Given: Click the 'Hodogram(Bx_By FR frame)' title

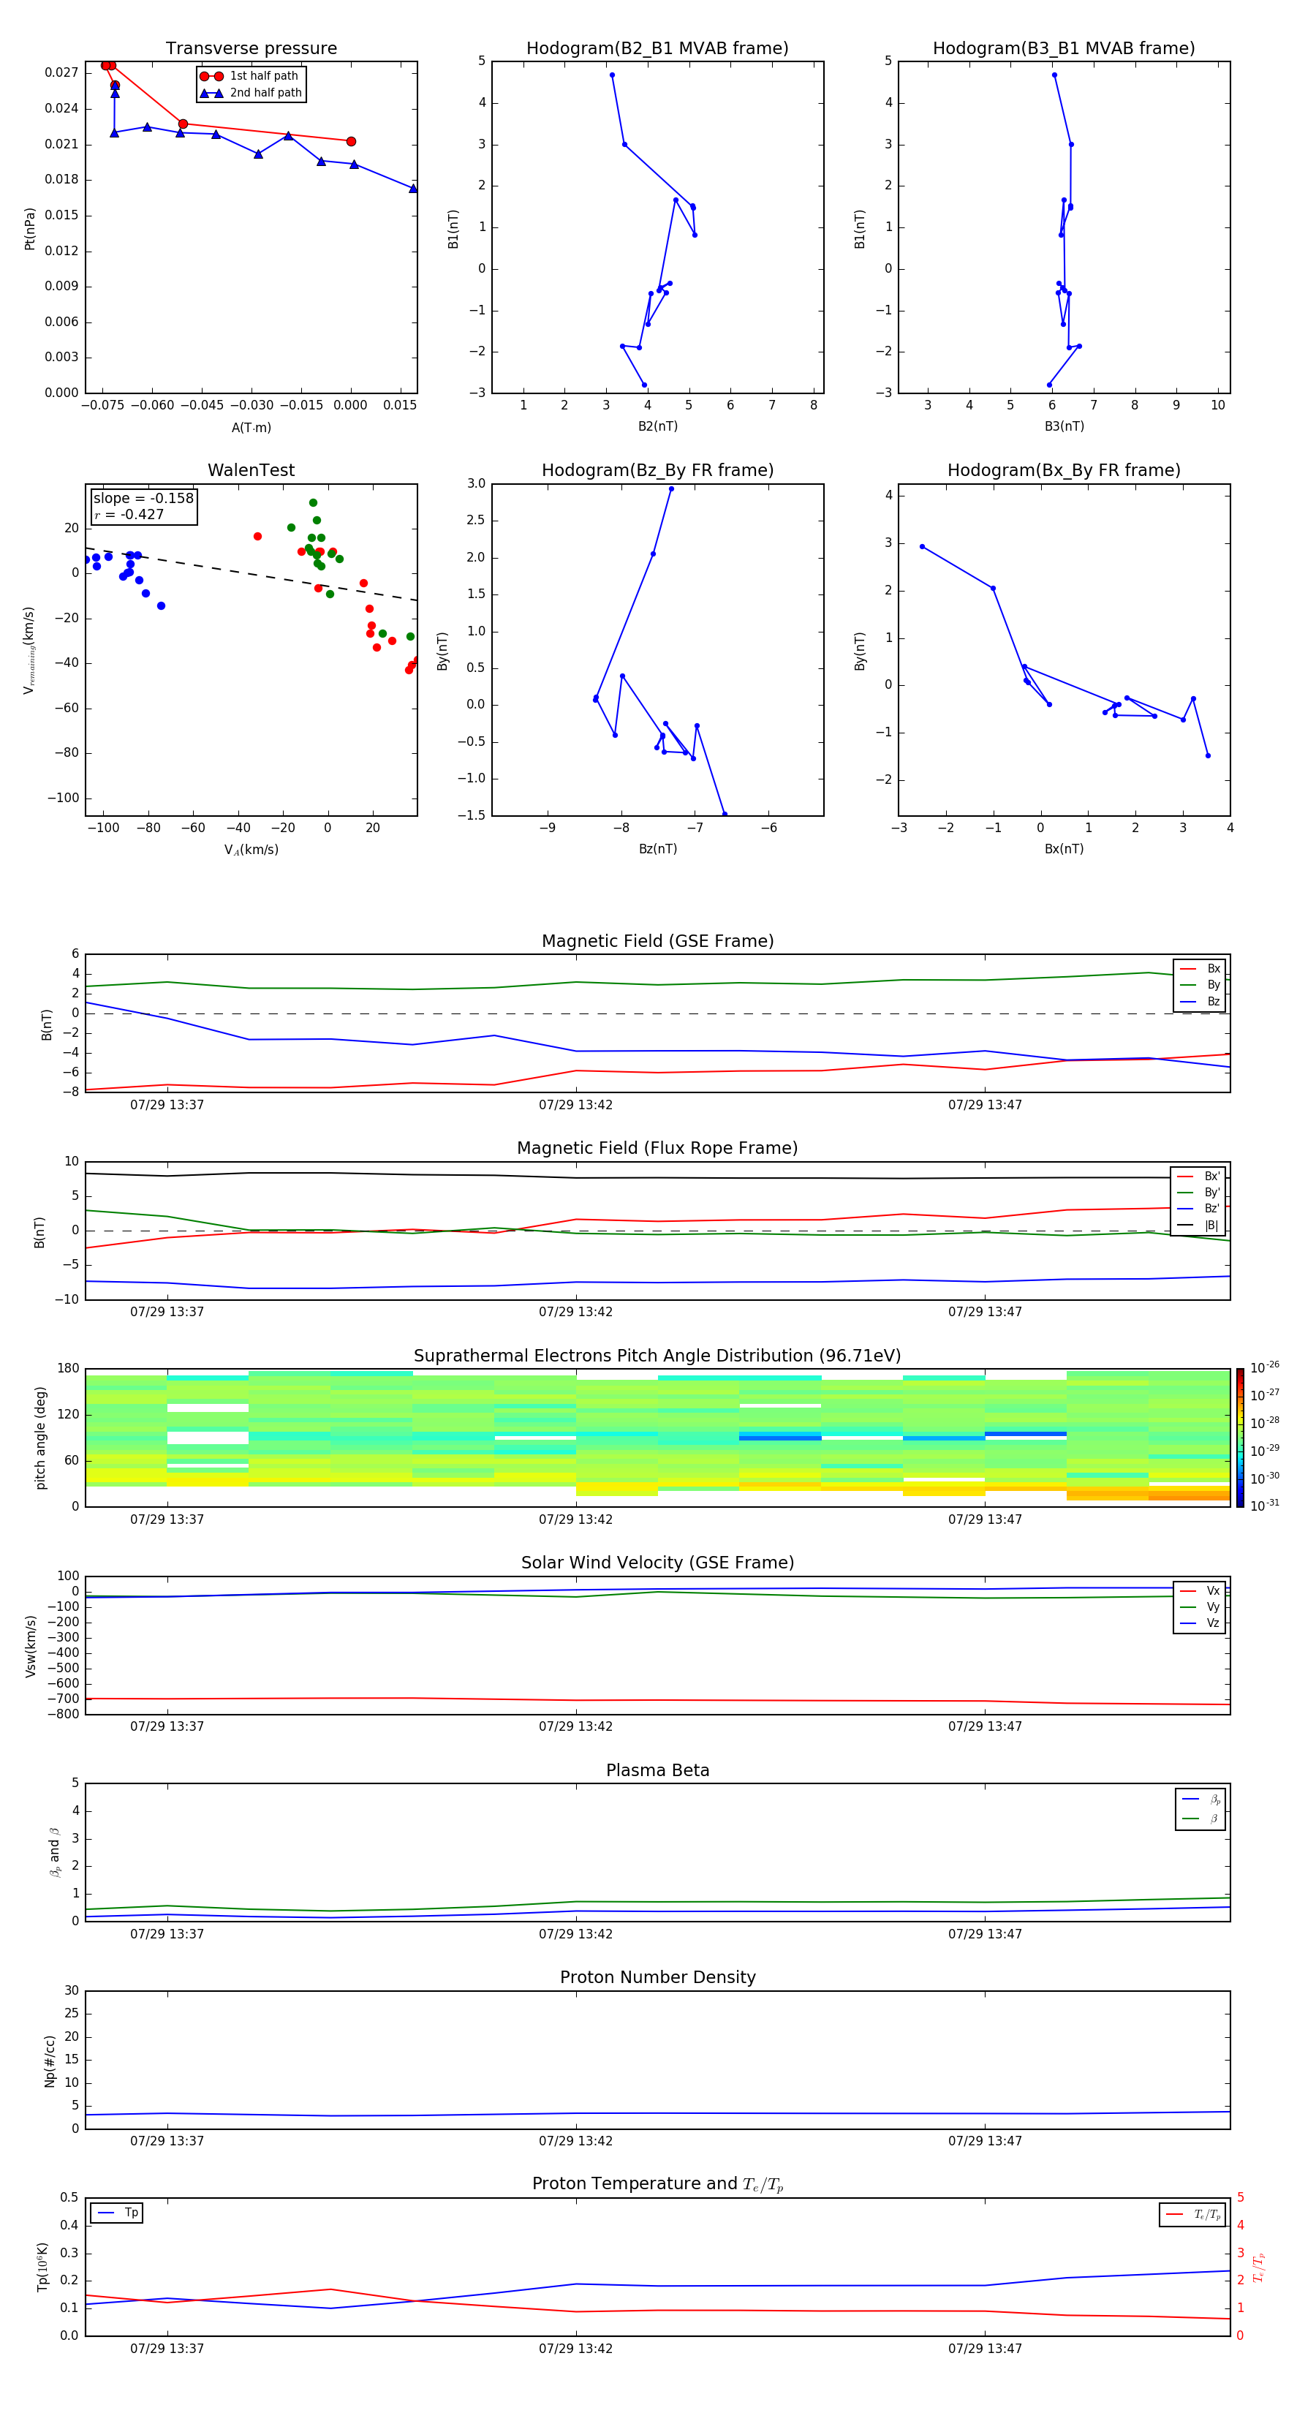Looking at the screenshot, I should tap(1064, 470).
